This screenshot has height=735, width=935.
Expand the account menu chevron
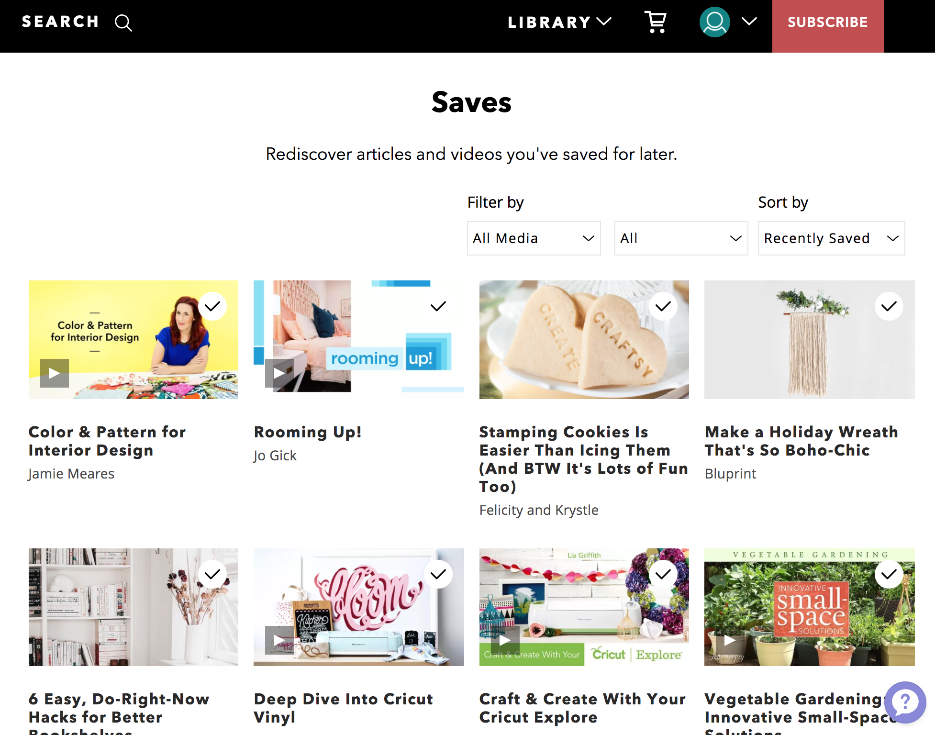[x=749, y=22]
